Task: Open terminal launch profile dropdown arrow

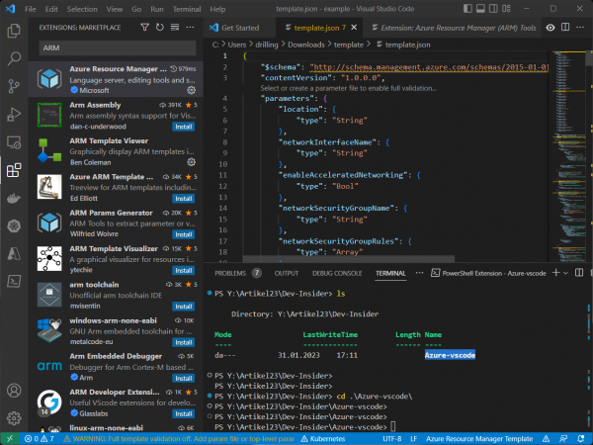Action: (x=565, y=273)
